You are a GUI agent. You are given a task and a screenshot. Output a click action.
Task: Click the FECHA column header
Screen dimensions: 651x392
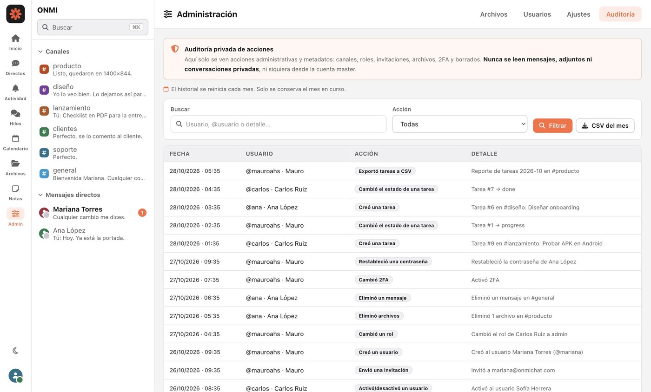pyautogui.click(x=179, y=154)
